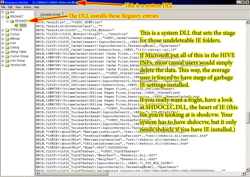
Task: Click the script editor scroll-down arrow
Action: click(247, 169)
